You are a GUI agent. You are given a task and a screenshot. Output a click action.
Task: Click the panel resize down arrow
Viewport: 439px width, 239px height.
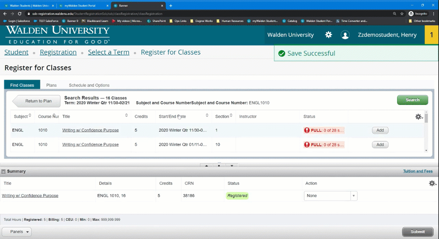tap(232, 166)
